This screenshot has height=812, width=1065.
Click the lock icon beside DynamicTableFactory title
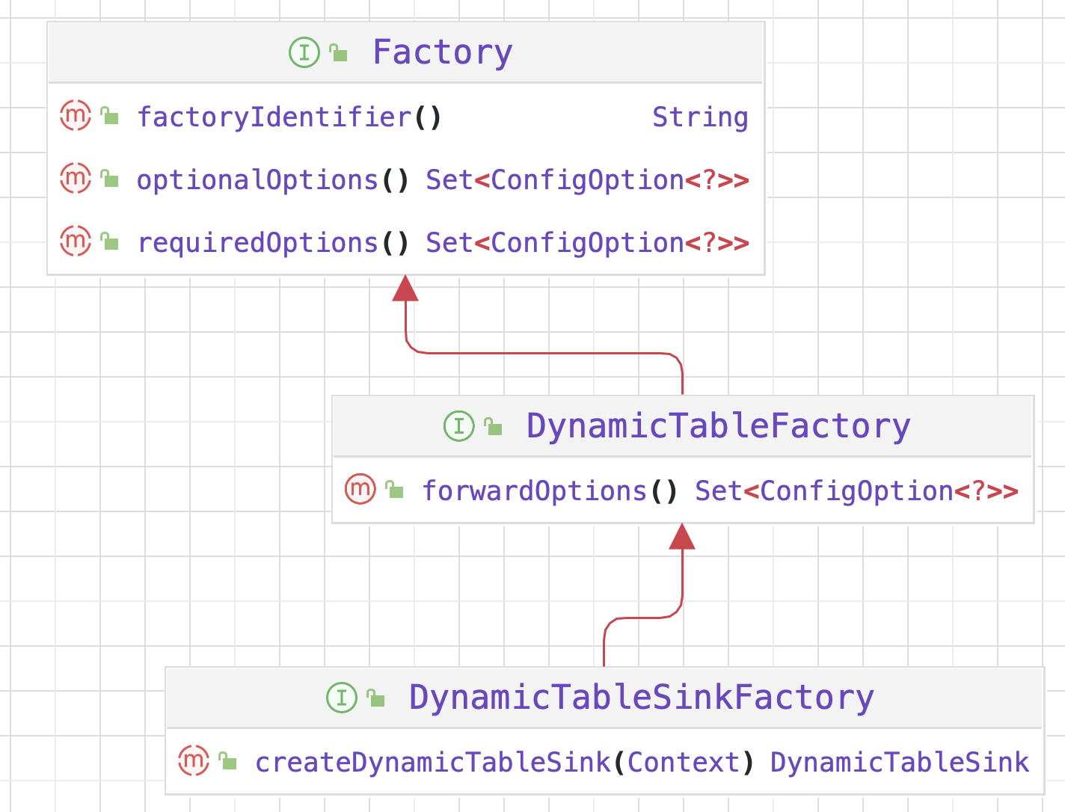click(493, 426)
